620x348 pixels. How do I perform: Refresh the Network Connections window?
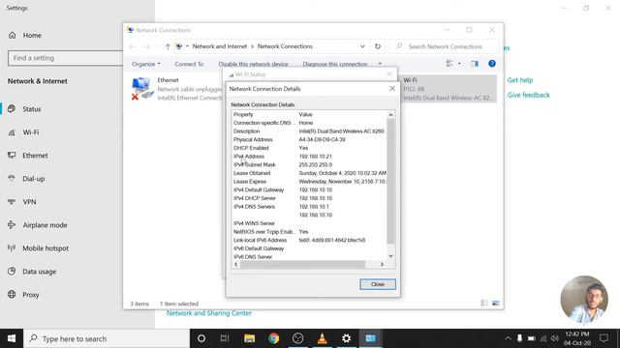(378, 46)
